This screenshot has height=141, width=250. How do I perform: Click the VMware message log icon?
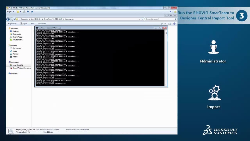175,12
